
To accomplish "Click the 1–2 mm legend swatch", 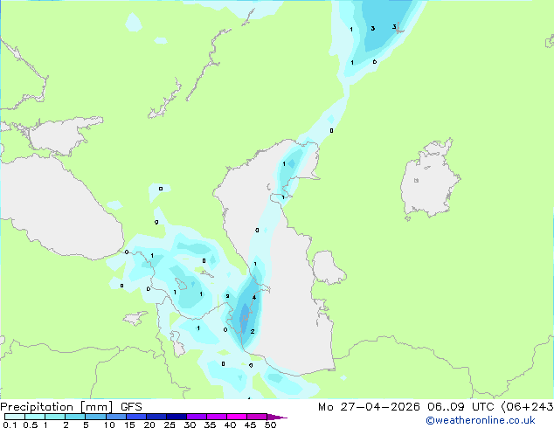I will coord(55,417).
